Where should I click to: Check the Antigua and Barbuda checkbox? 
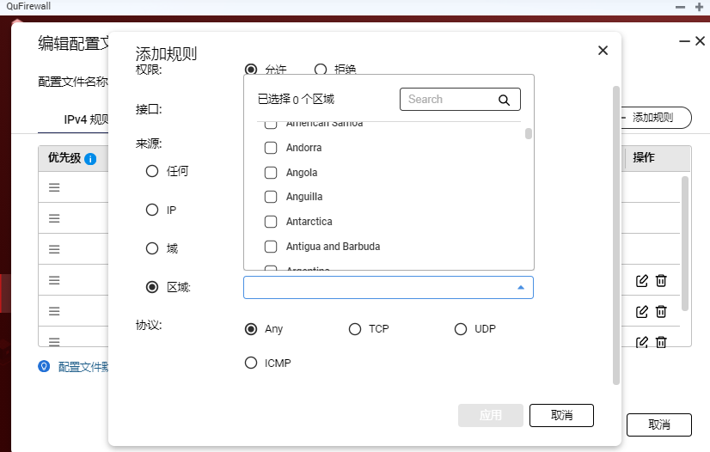(x=271, y=247)
